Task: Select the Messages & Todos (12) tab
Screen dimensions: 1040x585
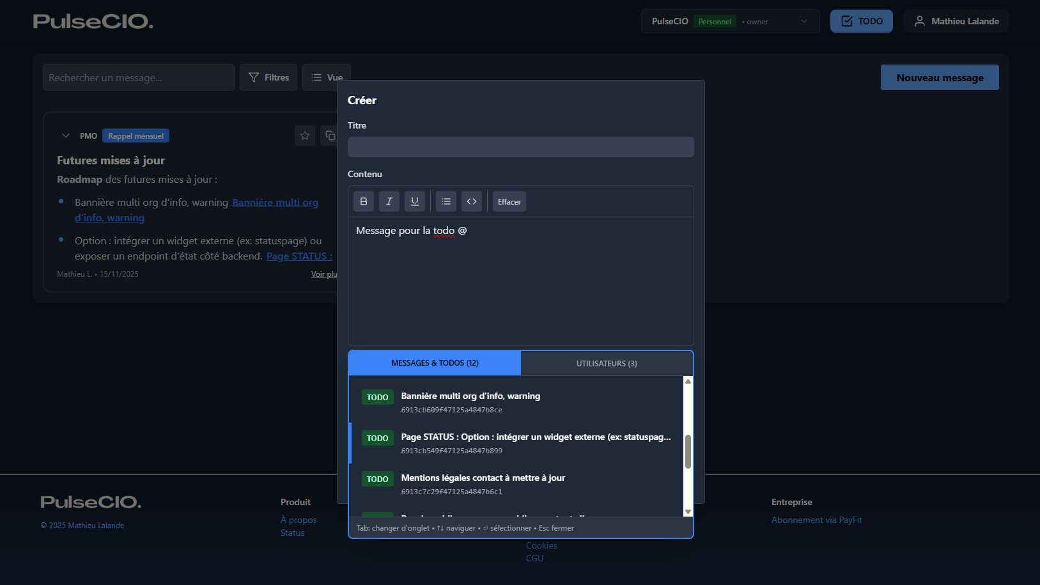Action: pos(435,363)
